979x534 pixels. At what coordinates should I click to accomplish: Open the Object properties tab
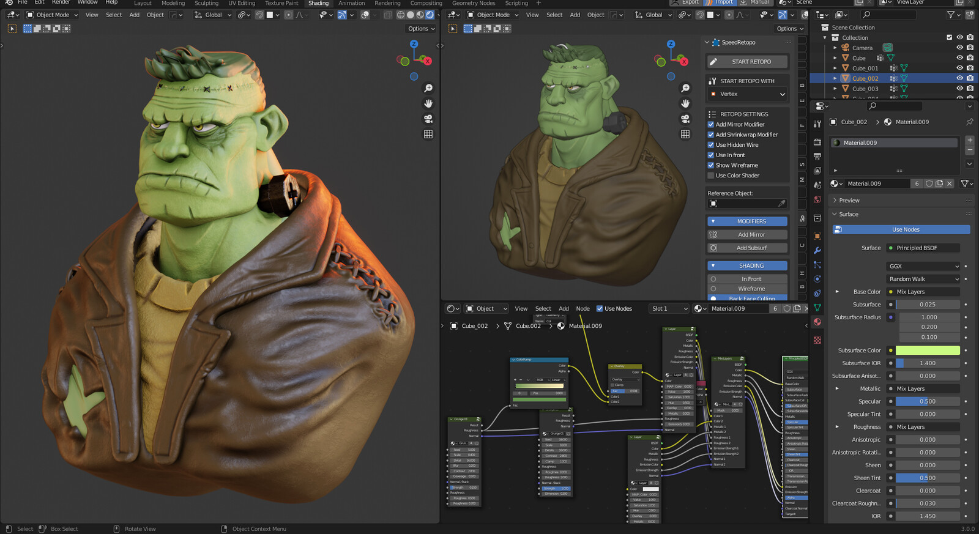tap(817, 235)
